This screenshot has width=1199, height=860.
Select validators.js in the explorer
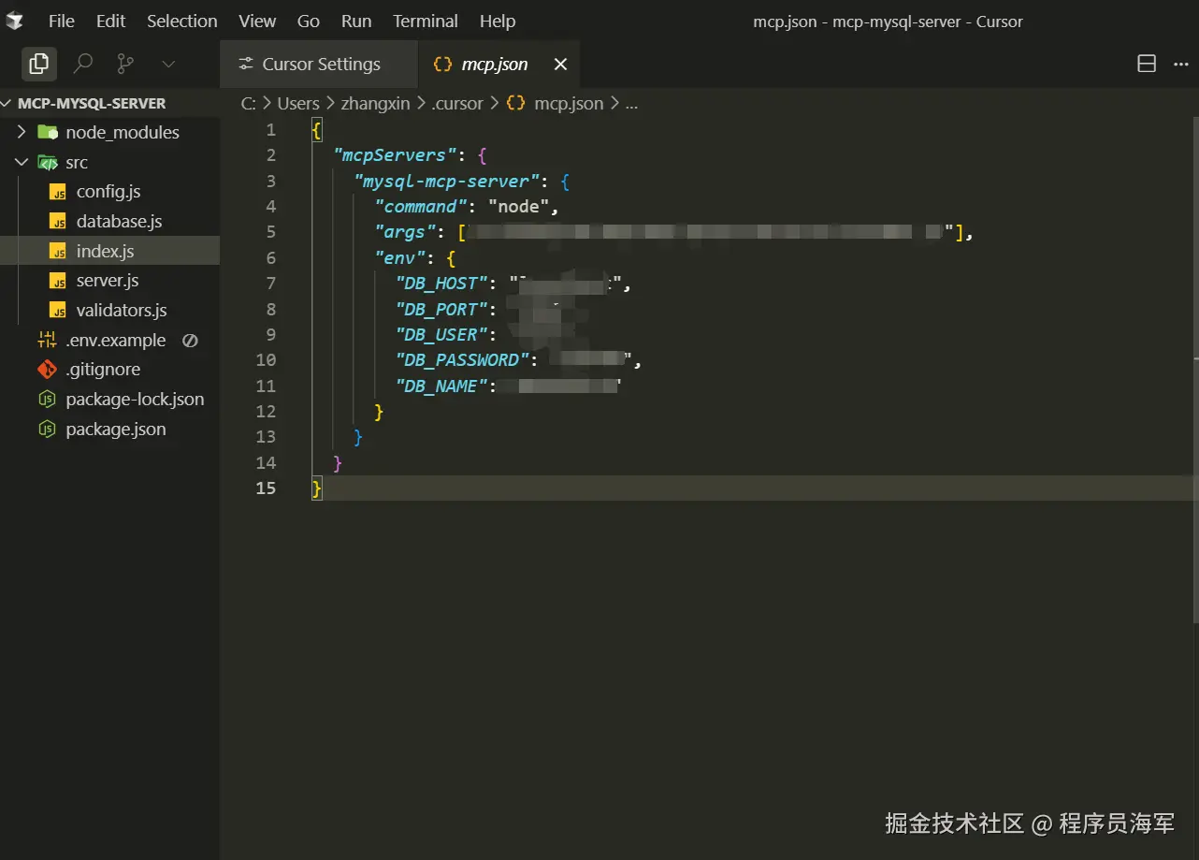pyautogui.click(x=122, y=311)
